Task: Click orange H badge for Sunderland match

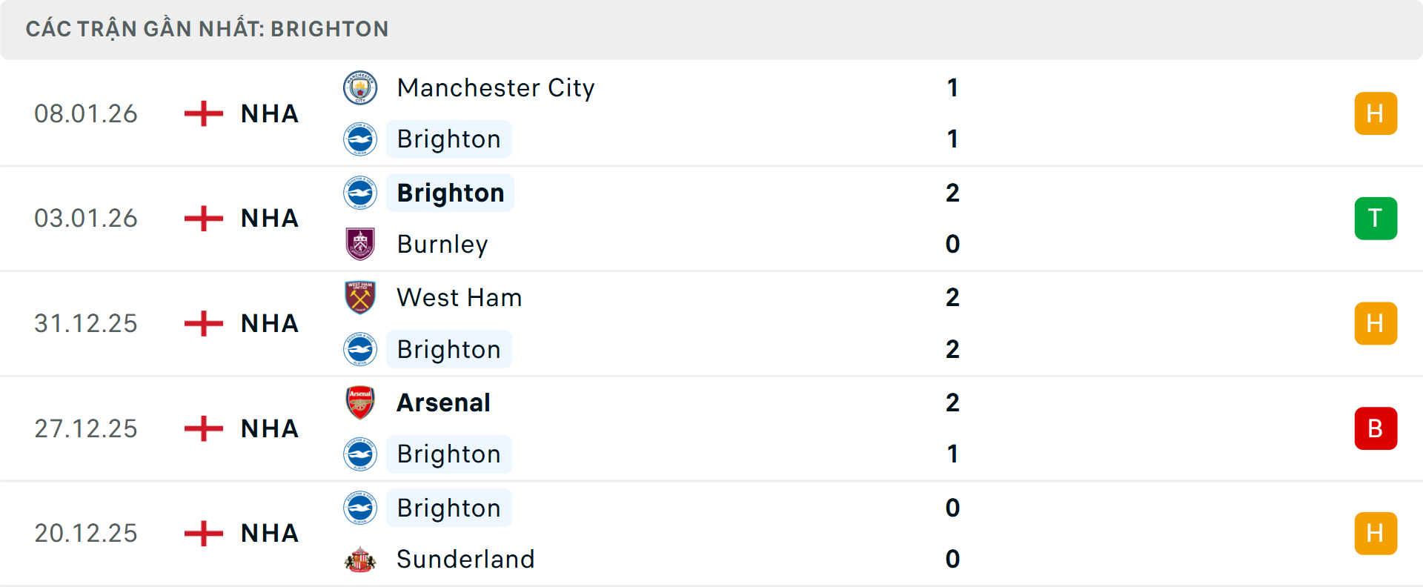Action: pyautogui.click(x=1376, y=534)
